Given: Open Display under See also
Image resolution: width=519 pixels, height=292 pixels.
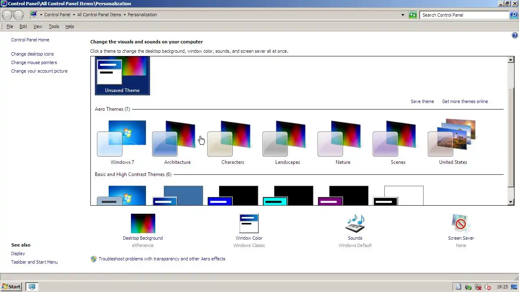Looking at the screenshot, I should [x=18, y=253].
